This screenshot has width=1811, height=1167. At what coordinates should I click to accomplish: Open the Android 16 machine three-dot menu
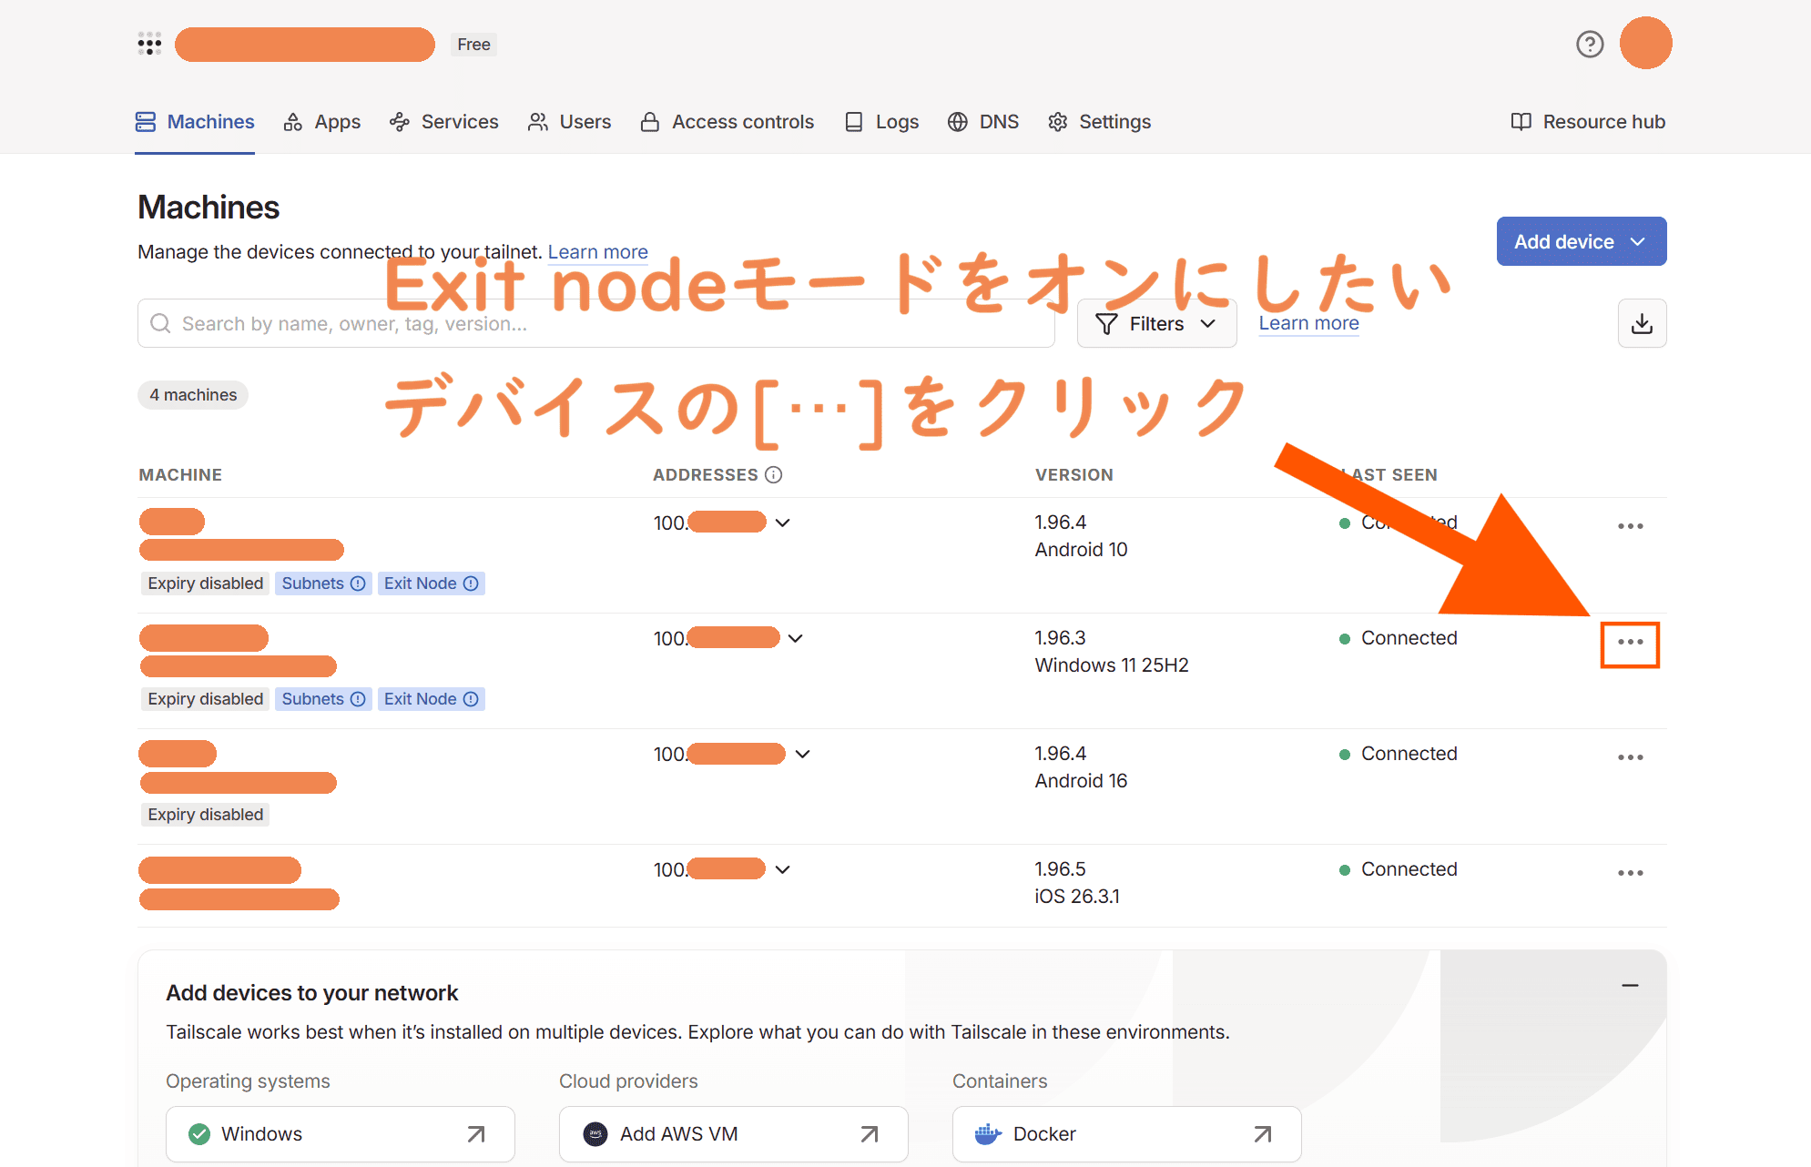tap(1630, 757)
